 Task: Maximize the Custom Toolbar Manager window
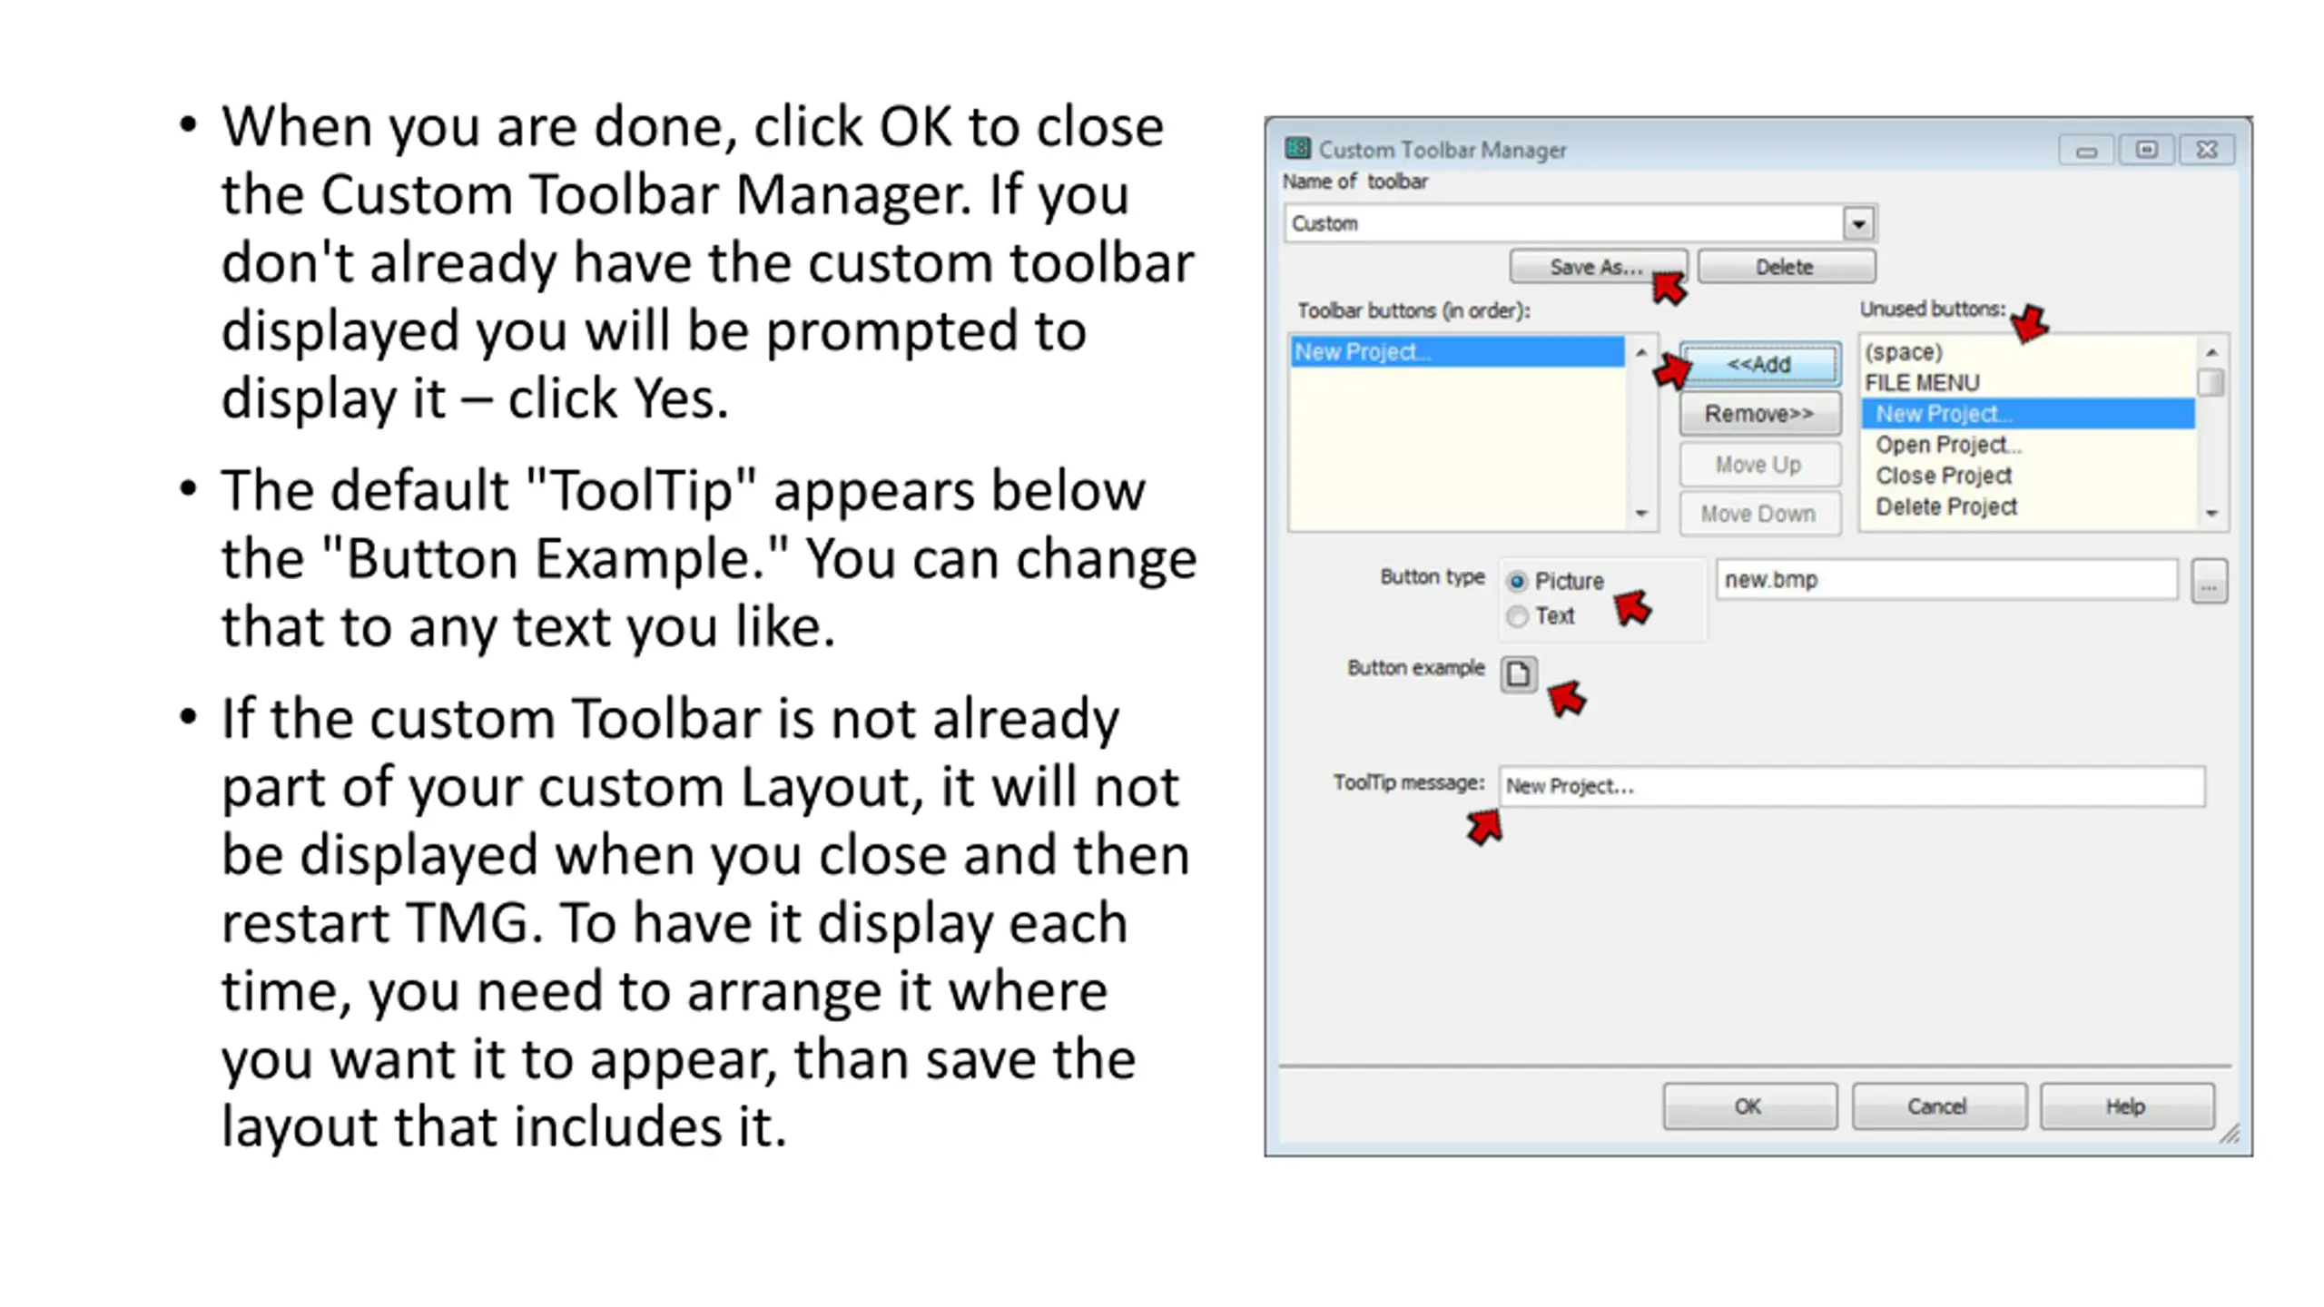tap(2147, 150)
